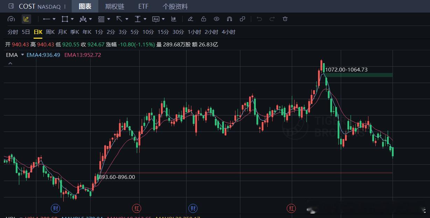Click the first 财 earnings marker
This screenshot has height=218, width=430.
pyautogui.click(x=56, y=209)
